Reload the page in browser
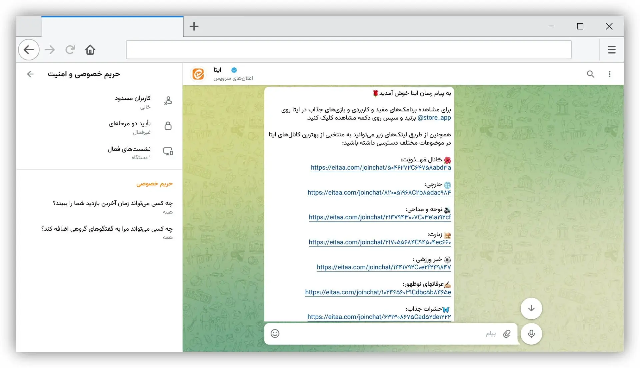Image resolution: width=640 pixels, height=368 pixels. 70,50
